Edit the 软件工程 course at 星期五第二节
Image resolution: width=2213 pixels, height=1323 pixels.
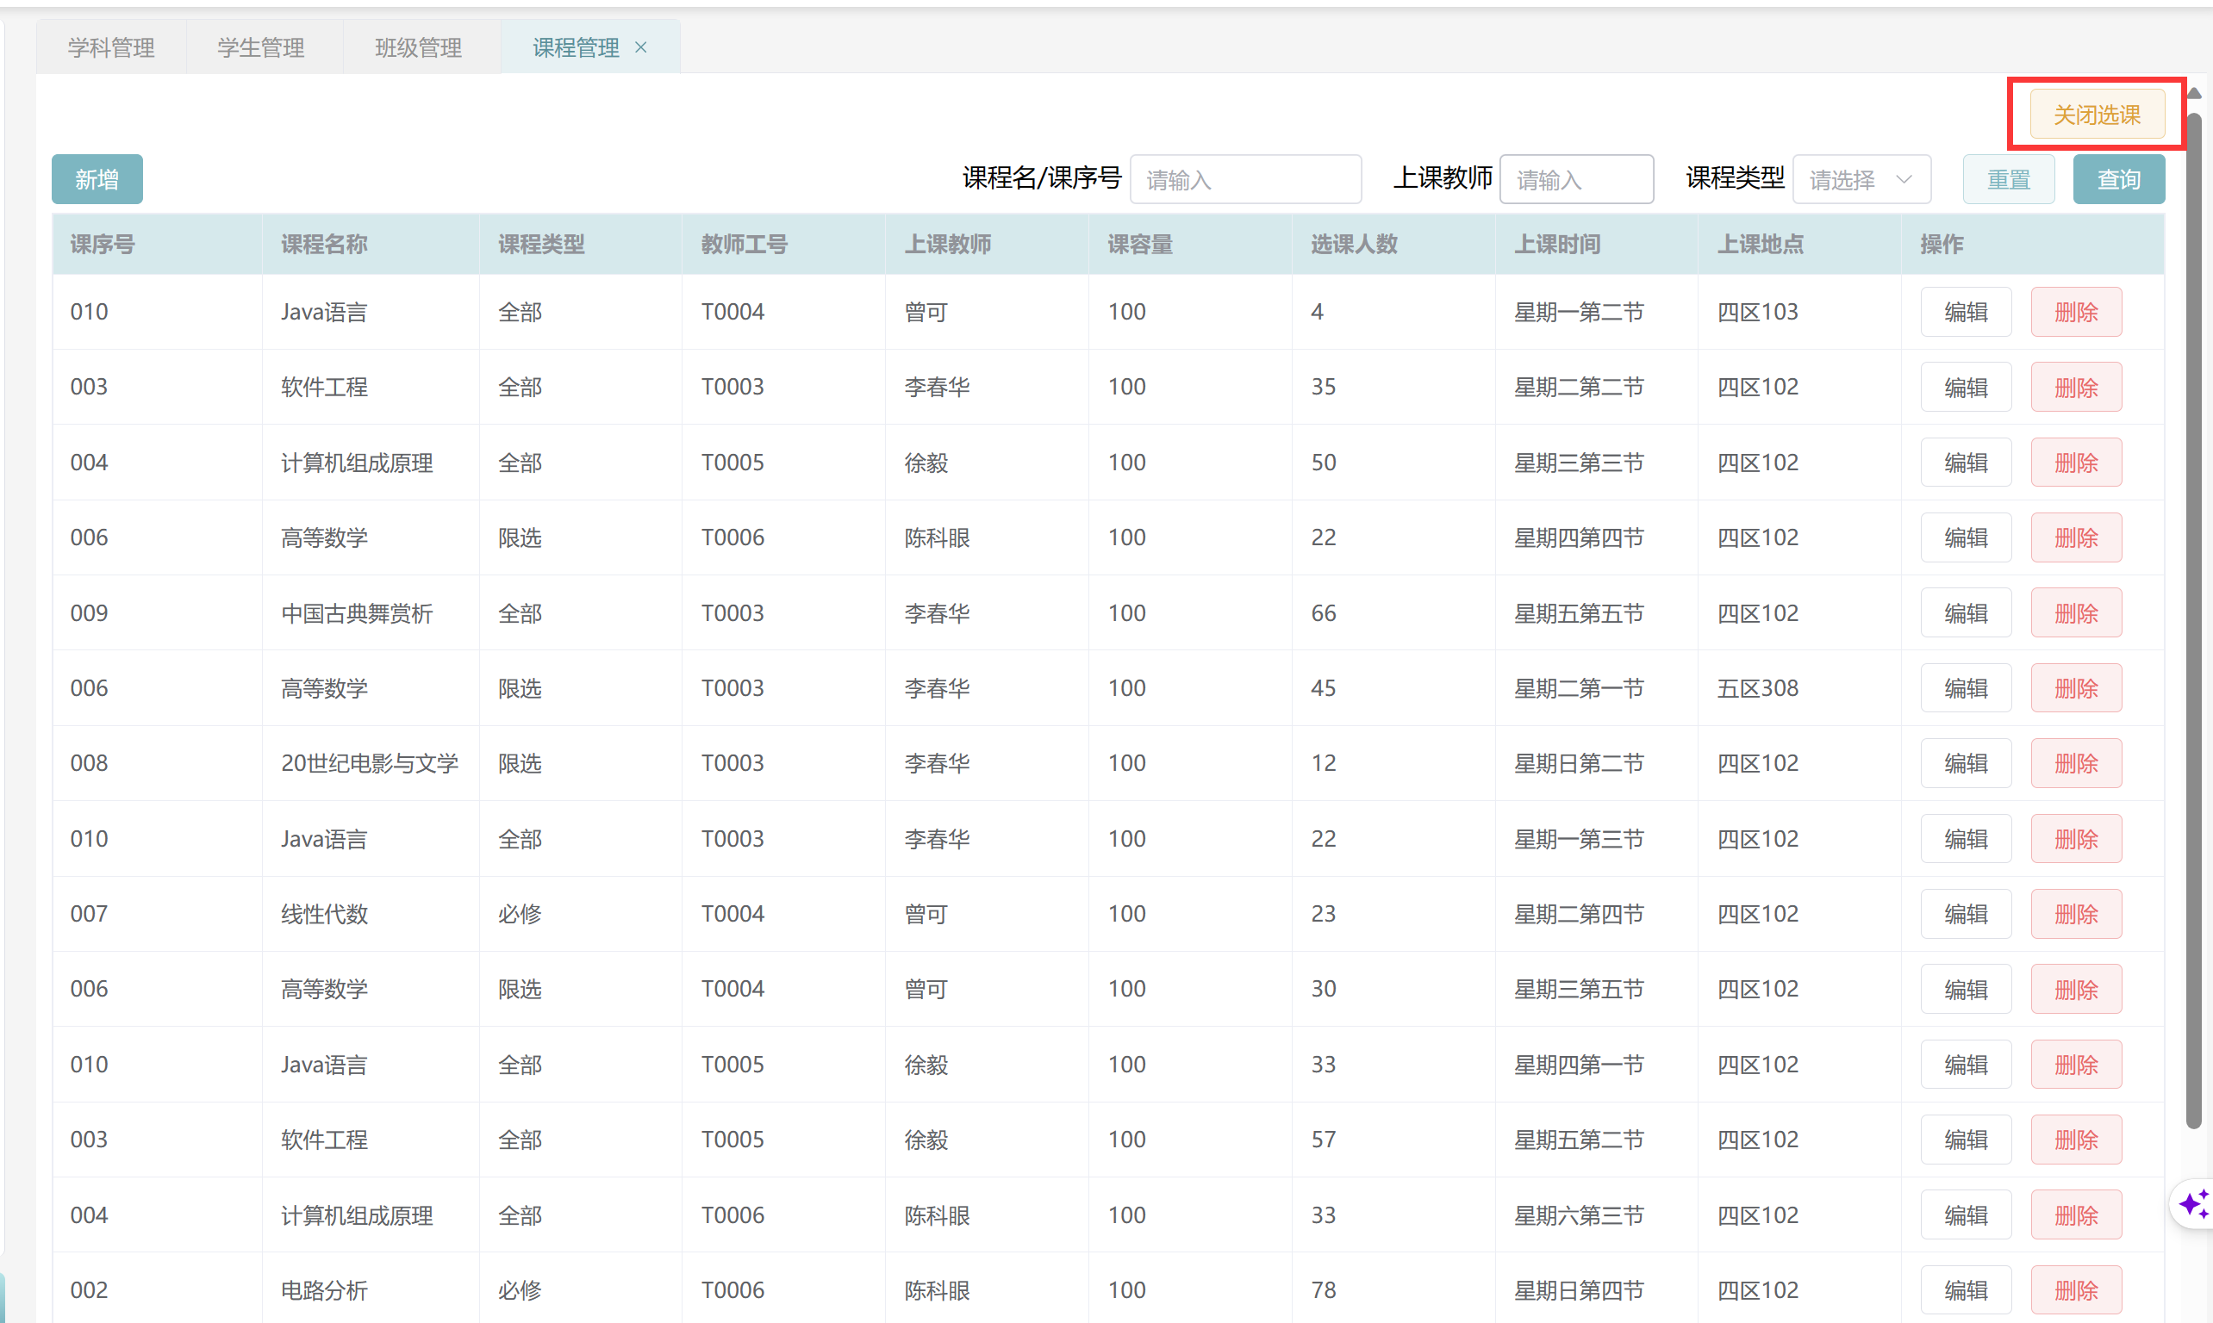(1966, 1140)
